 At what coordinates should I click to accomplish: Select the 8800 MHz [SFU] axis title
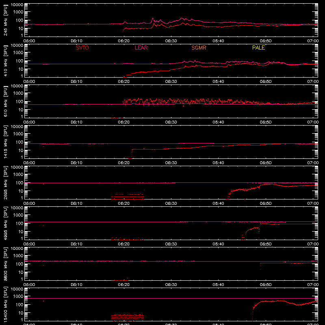click(x=6, y=264)
